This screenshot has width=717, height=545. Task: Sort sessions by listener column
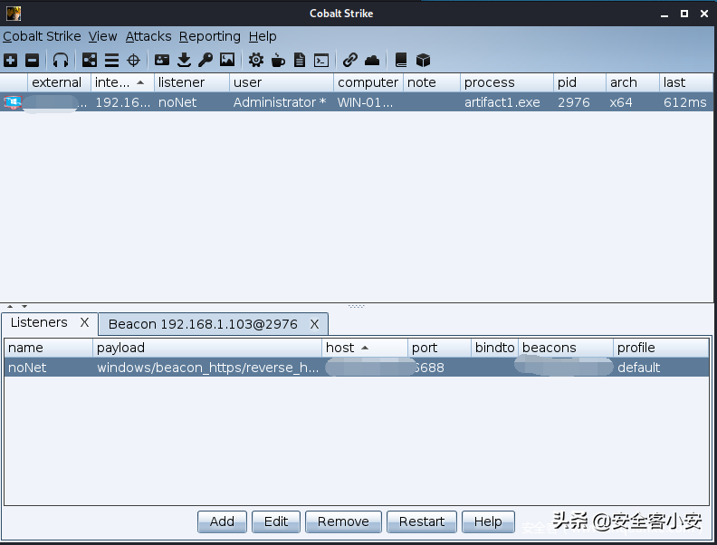click(x=192, y=82)
